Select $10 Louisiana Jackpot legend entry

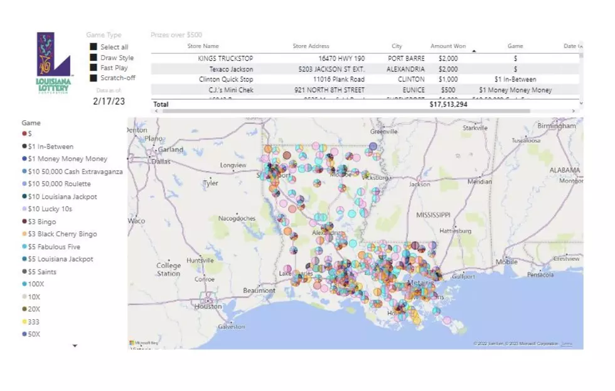pyautogui.click(x=60, y=196)
